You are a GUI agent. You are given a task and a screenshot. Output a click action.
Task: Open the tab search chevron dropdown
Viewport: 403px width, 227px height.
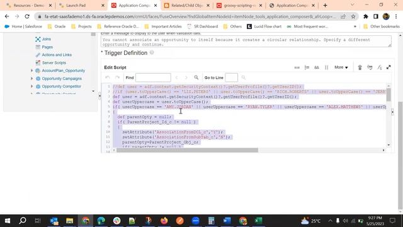pyautogui.click(x=353, y=5)
